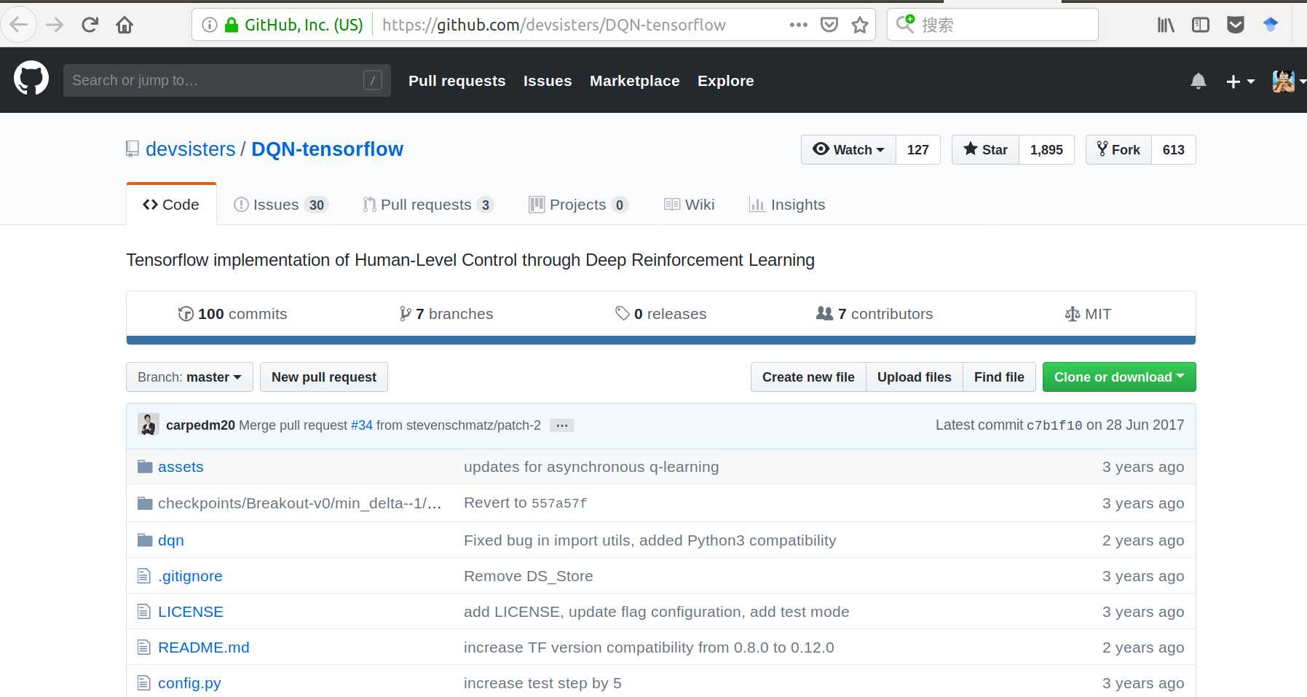Open the DQN-tensorflow repository link
The image size is (1307, 697).
(x=327, y=149)
